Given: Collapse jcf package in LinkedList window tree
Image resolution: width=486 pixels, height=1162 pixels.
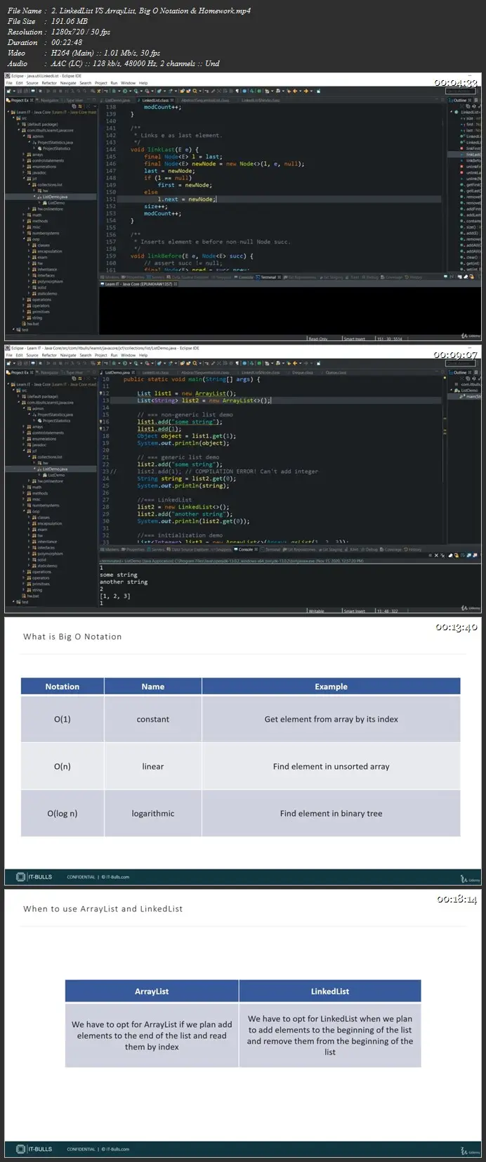Looking at the screenshot, I should click(x=24, y=179).
